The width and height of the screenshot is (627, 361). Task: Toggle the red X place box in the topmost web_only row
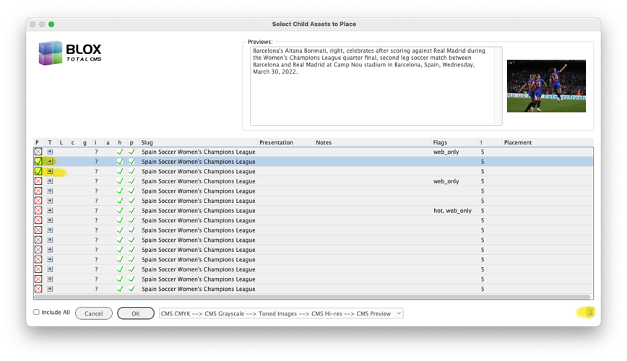[x=38, y=152]
